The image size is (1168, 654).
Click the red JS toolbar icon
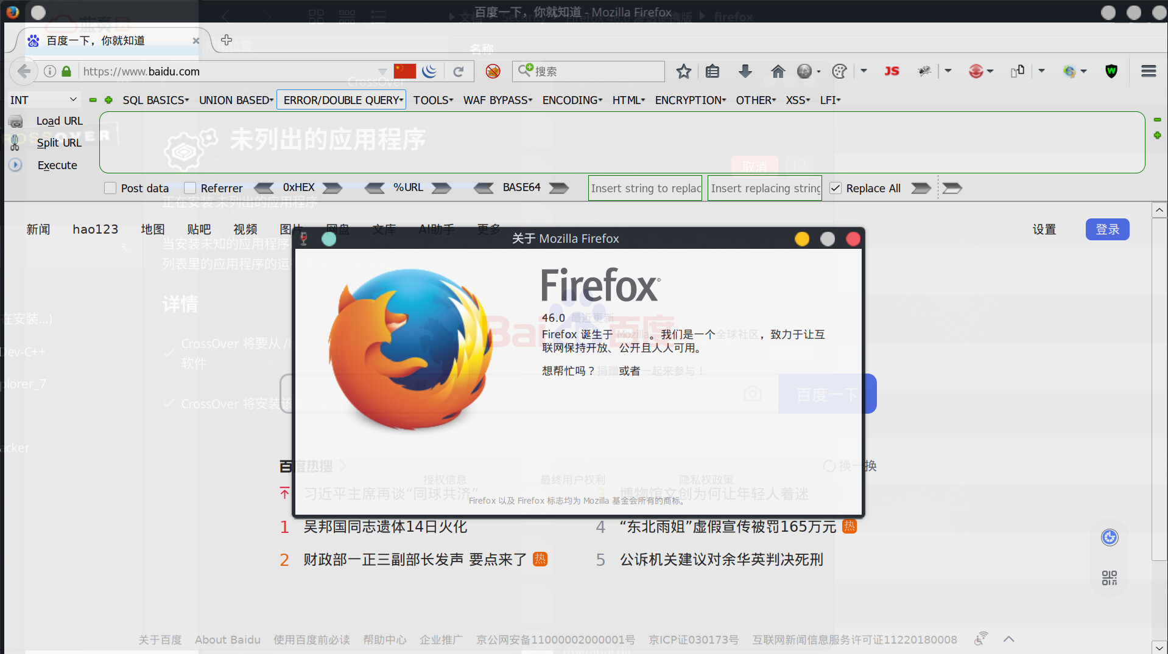[x=892, y=71]
